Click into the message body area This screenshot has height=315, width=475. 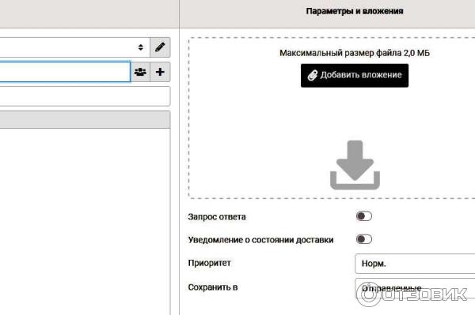coord(85,221)
